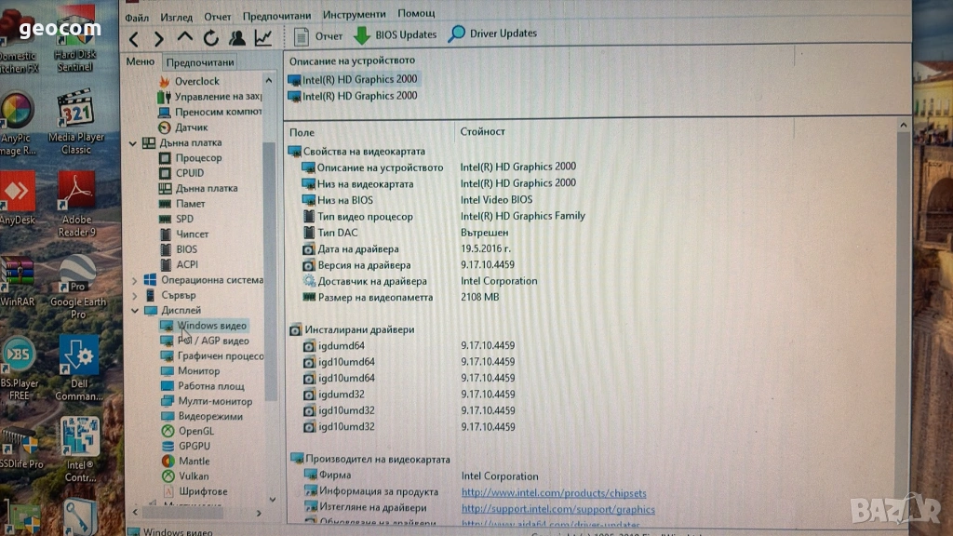Screen dimensions: 953x536
Task: Select the OpenGL item in the tree
Action: [195, 431]
